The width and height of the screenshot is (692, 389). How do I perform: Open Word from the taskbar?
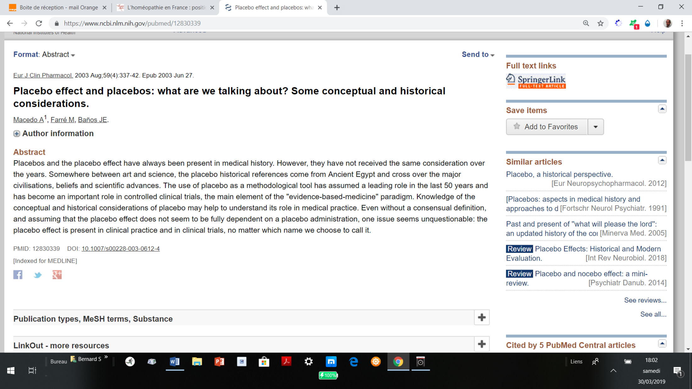pyautogui.click(x=175, y=362)
